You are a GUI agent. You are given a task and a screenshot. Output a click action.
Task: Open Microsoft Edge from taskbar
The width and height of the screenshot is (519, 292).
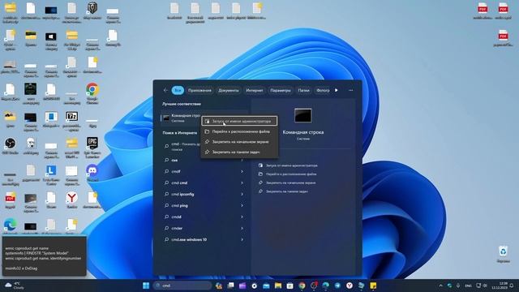326,286
